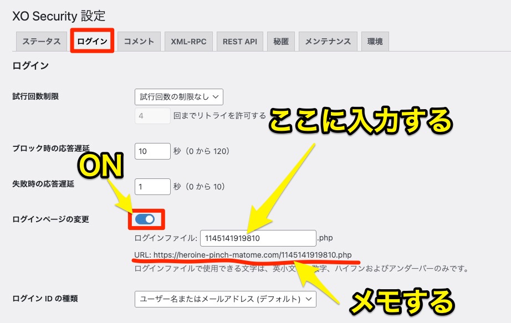This screenshot has width=511, height=323.
Task: Expand the 試行回数の制限なし dropdown
Action: (178, 96)
